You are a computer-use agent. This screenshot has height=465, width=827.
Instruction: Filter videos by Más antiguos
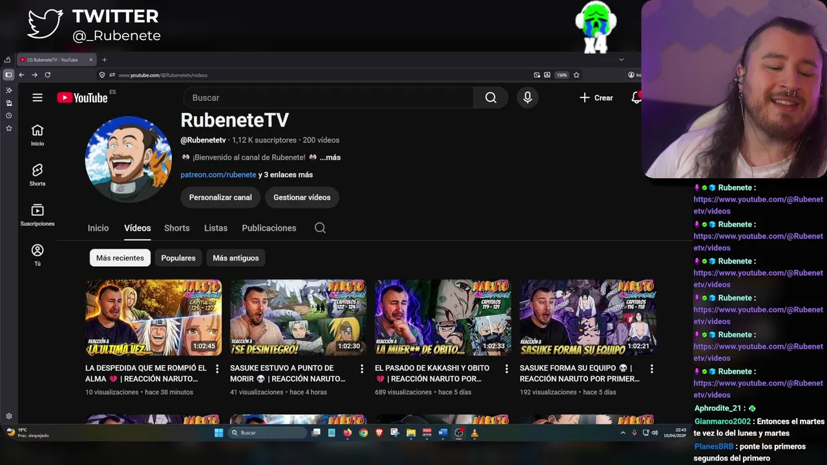236,258
